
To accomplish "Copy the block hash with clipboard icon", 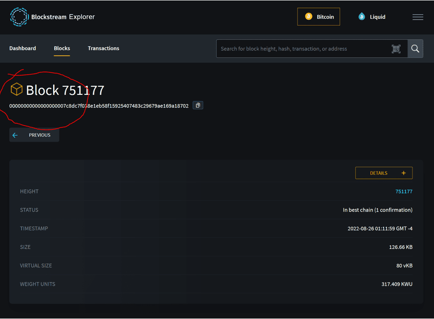I will click(x=198, y=106).
